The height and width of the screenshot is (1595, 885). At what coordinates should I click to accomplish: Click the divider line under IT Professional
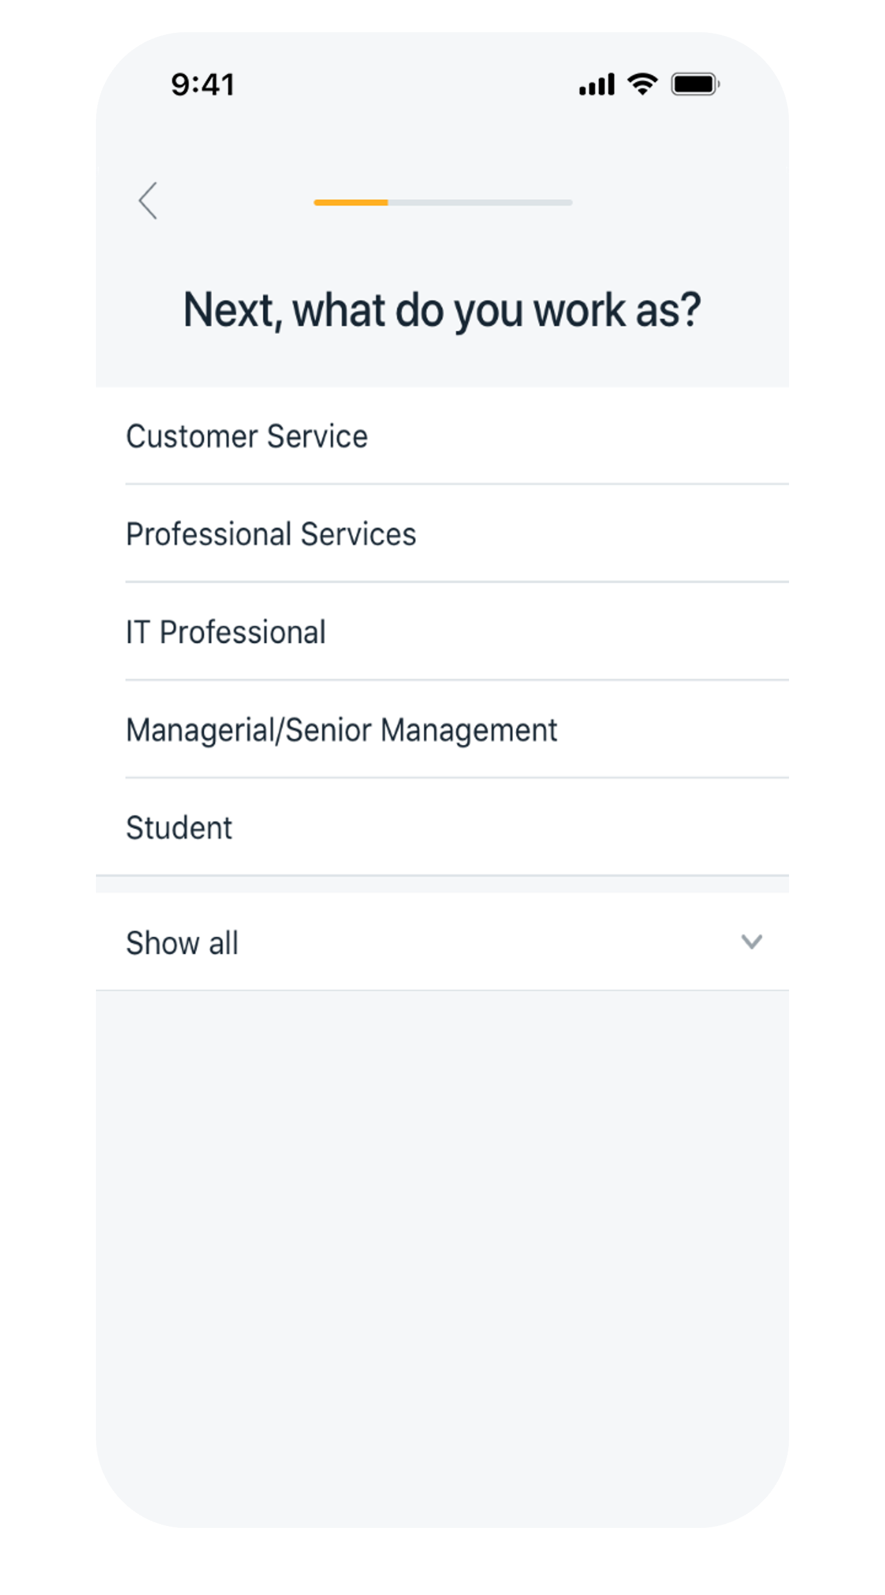pyautogui.click(x=457, y=681)
